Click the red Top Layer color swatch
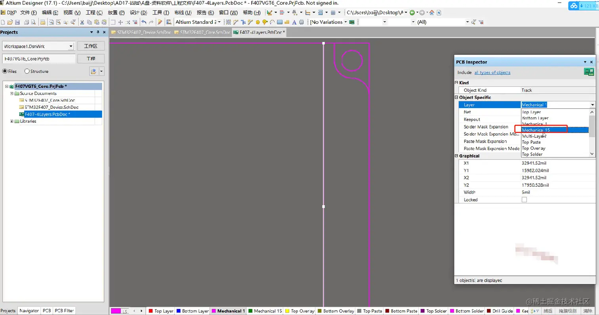Image resolution: width=599 pixels, height=315 pixels. tap(151, 311)
